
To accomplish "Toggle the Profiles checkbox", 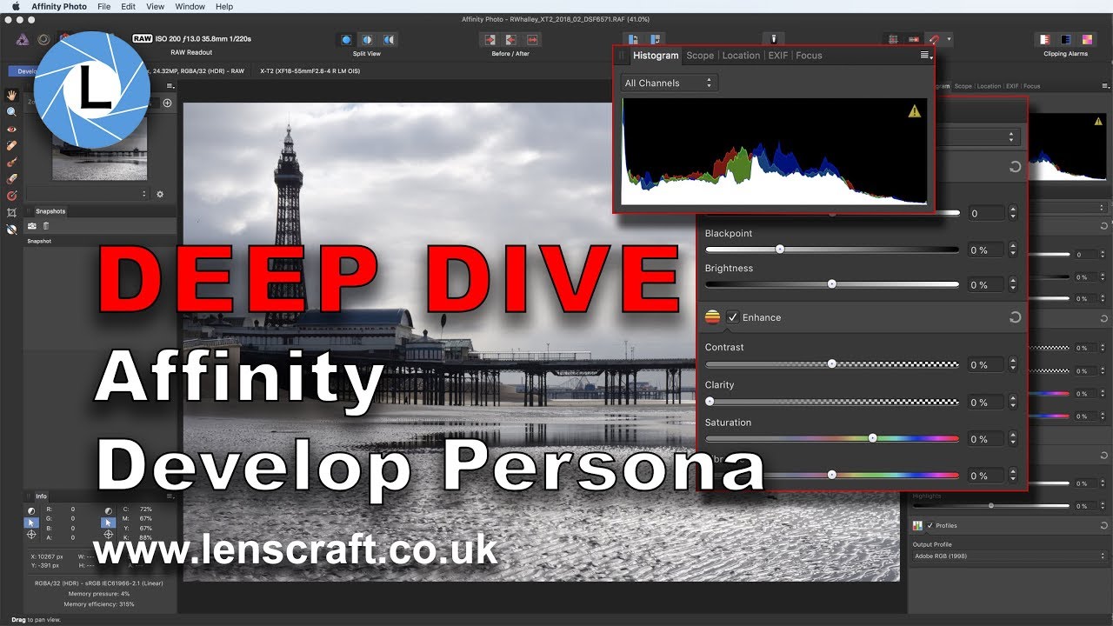I will click(930, 525).
